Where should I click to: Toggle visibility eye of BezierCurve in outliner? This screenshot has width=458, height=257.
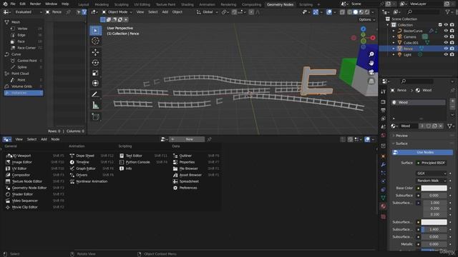(x=446, y=31)
